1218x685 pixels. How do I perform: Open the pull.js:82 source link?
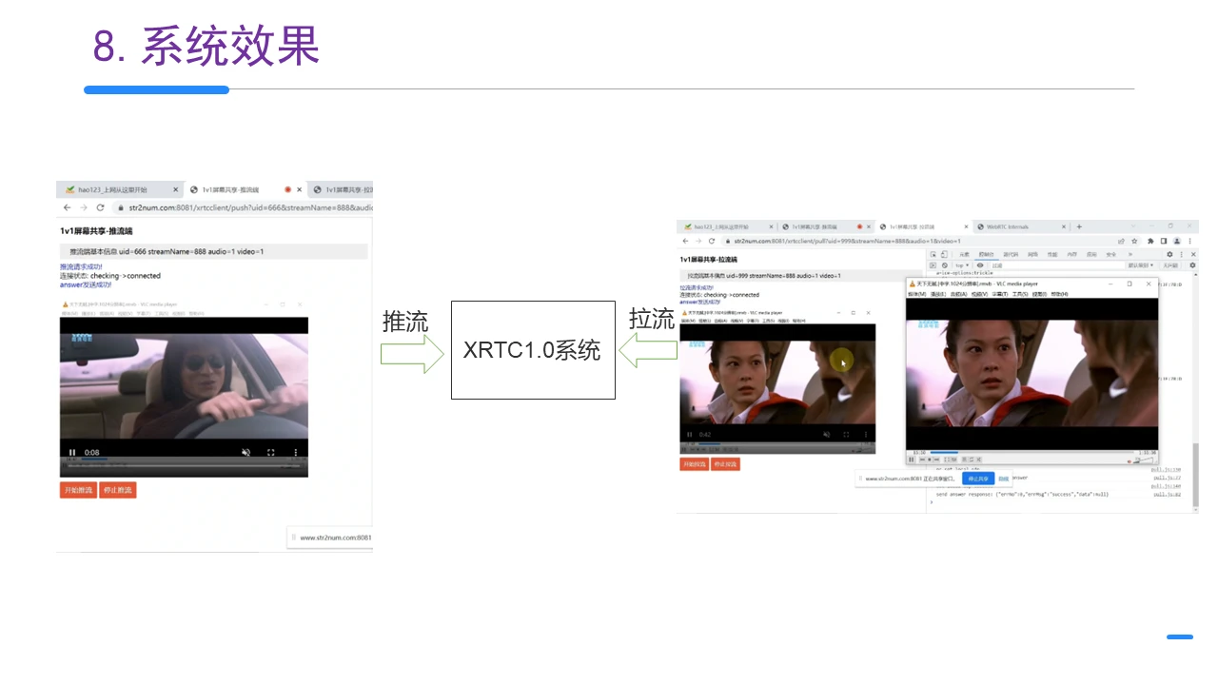pyautogui.click(x=1166, y=495)
